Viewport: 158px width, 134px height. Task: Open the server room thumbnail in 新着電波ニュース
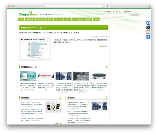(64, 76)
